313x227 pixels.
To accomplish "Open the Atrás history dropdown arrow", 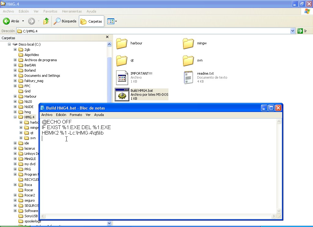I will click(x=23, y=21).
